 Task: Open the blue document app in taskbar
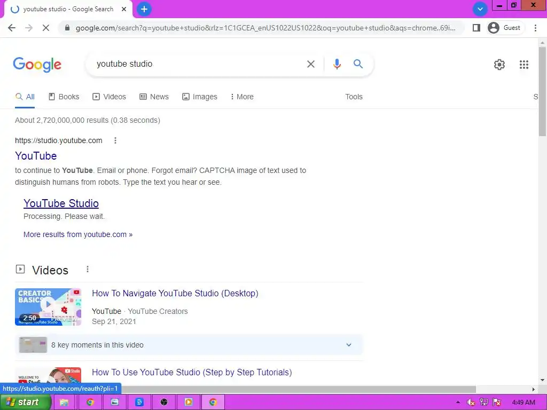coord(139,403)
